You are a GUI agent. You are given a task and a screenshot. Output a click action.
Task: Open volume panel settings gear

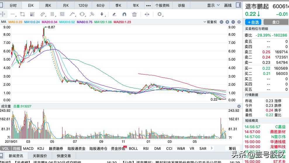(239, 106)
